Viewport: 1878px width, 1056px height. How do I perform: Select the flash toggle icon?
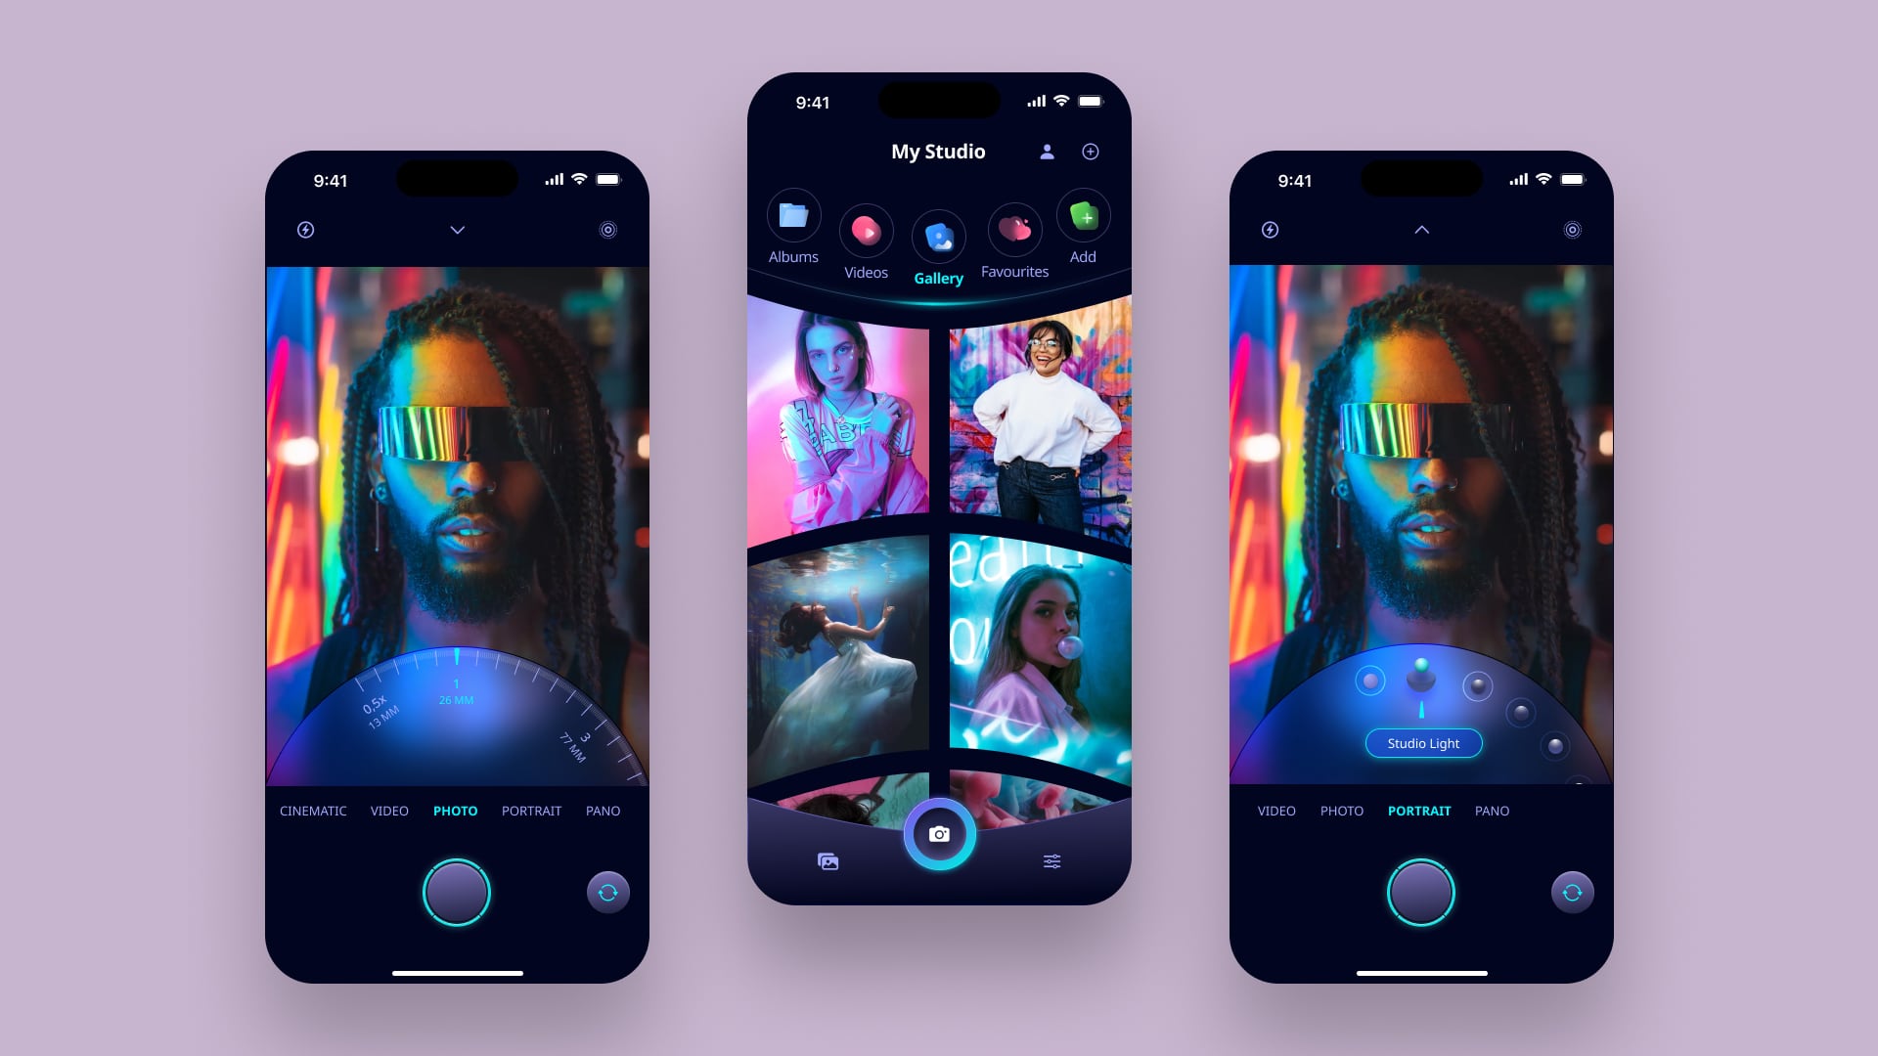[306, 230]
